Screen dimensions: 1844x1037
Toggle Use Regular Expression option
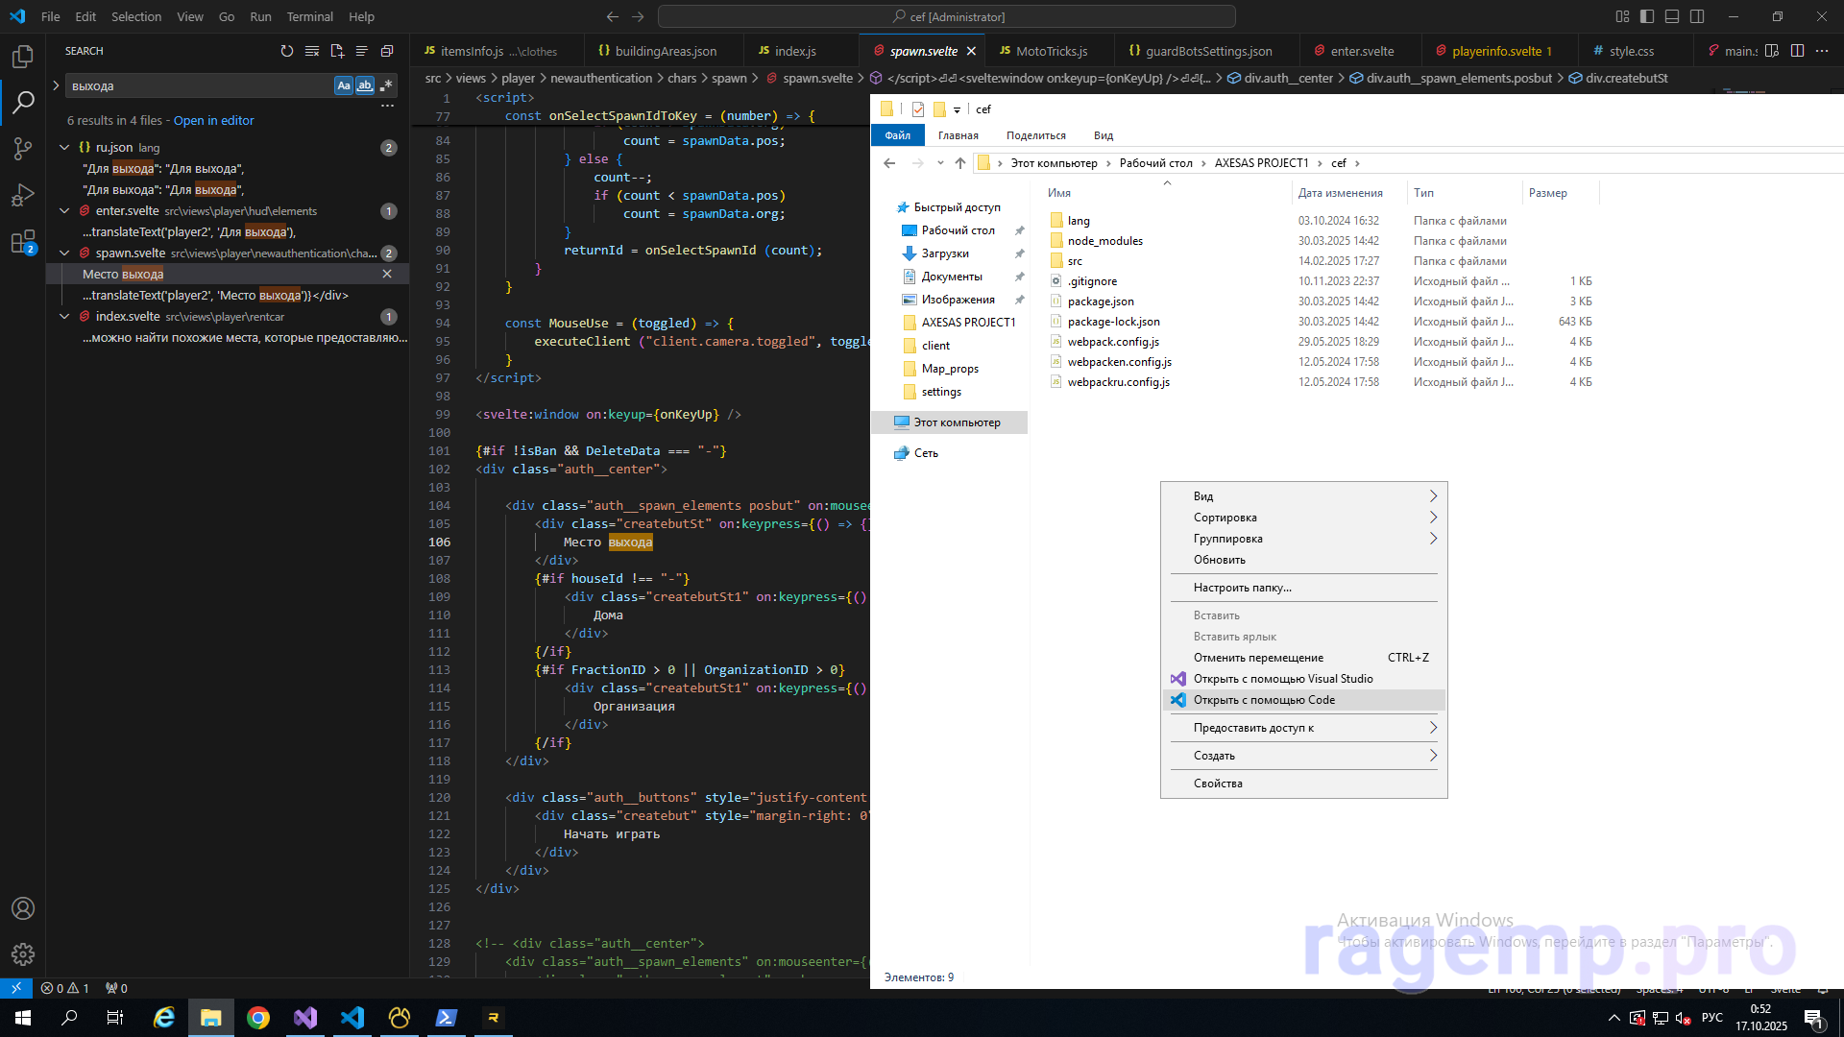tap(386, 85)
